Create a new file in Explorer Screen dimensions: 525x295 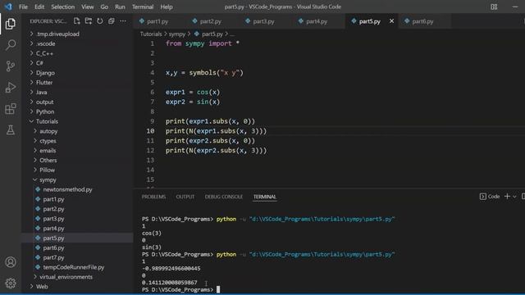(76, 21)
